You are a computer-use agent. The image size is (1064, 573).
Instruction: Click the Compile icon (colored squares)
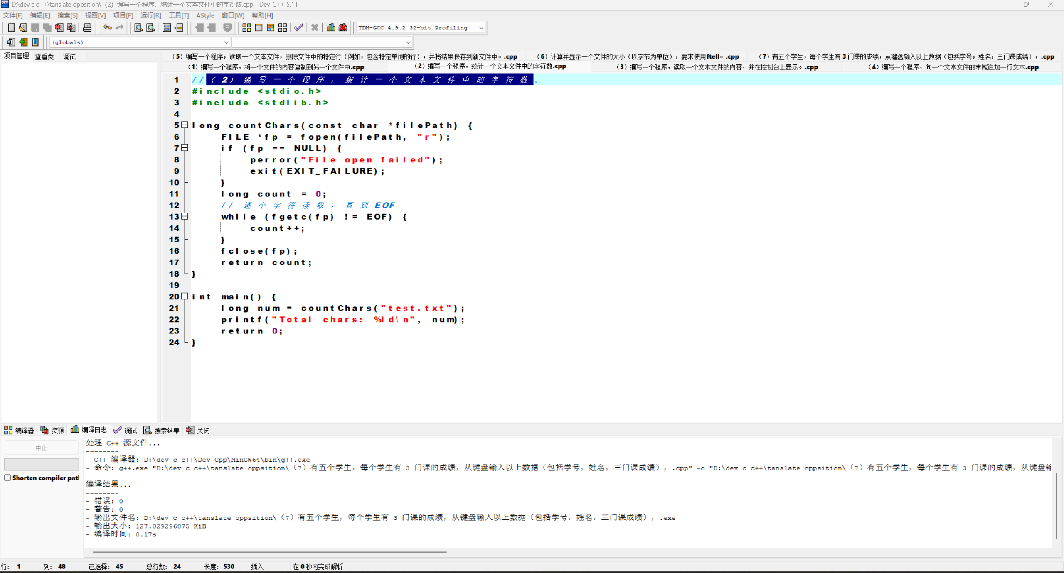click(246, 28)
